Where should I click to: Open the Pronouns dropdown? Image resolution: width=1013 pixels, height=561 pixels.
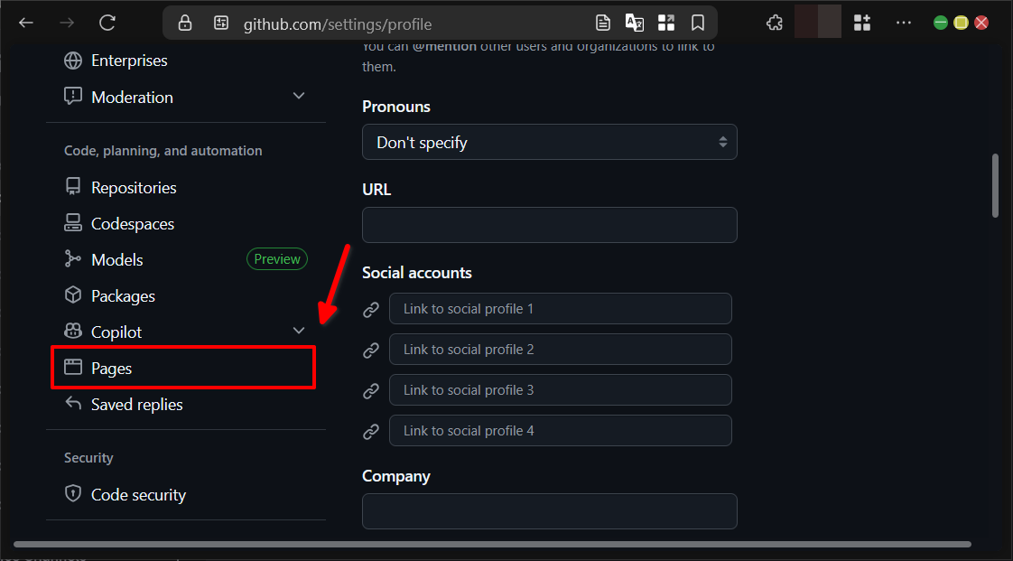coord(549,142)
